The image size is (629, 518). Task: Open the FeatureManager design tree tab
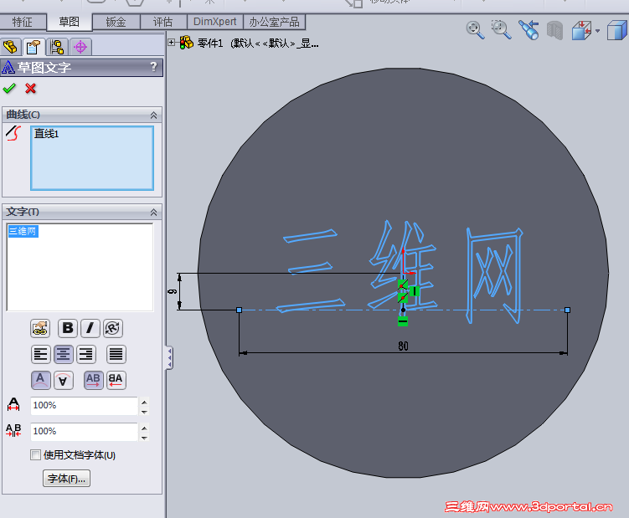[x=10, y=47]
